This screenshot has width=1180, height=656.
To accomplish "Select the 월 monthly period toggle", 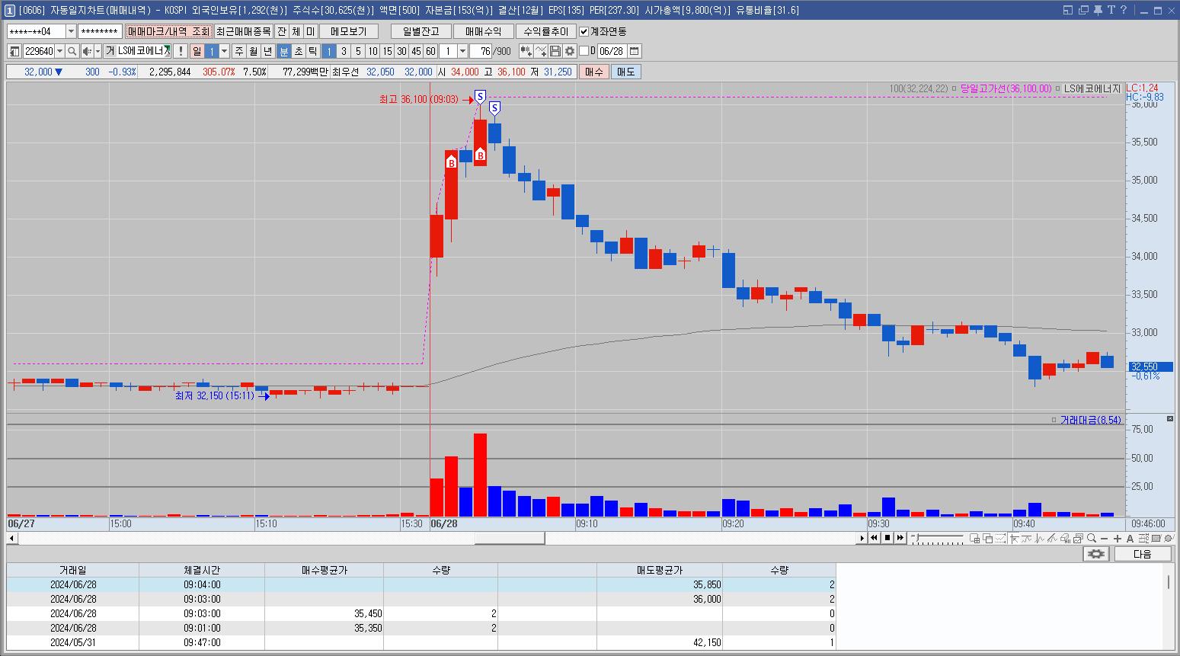I will [x=254, y=51].
